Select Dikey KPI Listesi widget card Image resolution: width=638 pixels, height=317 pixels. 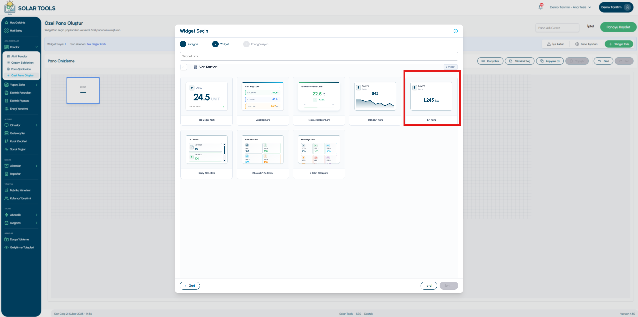[x=206, y=154]
